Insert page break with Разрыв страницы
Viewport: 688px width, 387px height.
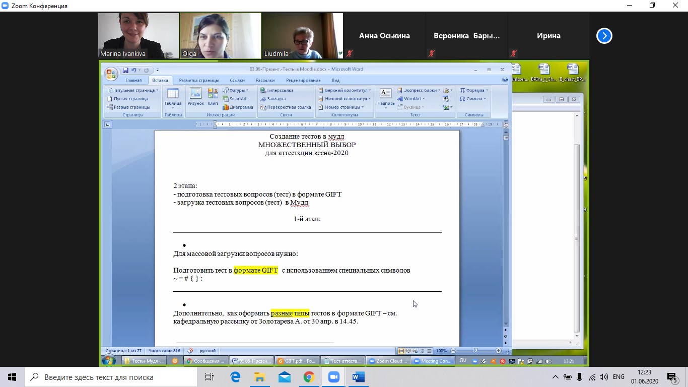pyautogui.click(x=128, y=107)
